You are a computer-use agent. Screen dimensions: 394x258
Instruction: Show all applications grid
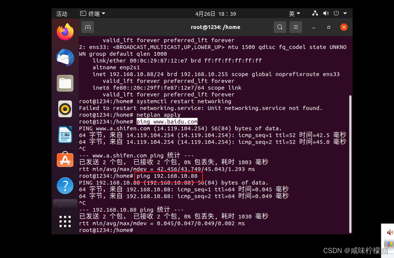65,222
